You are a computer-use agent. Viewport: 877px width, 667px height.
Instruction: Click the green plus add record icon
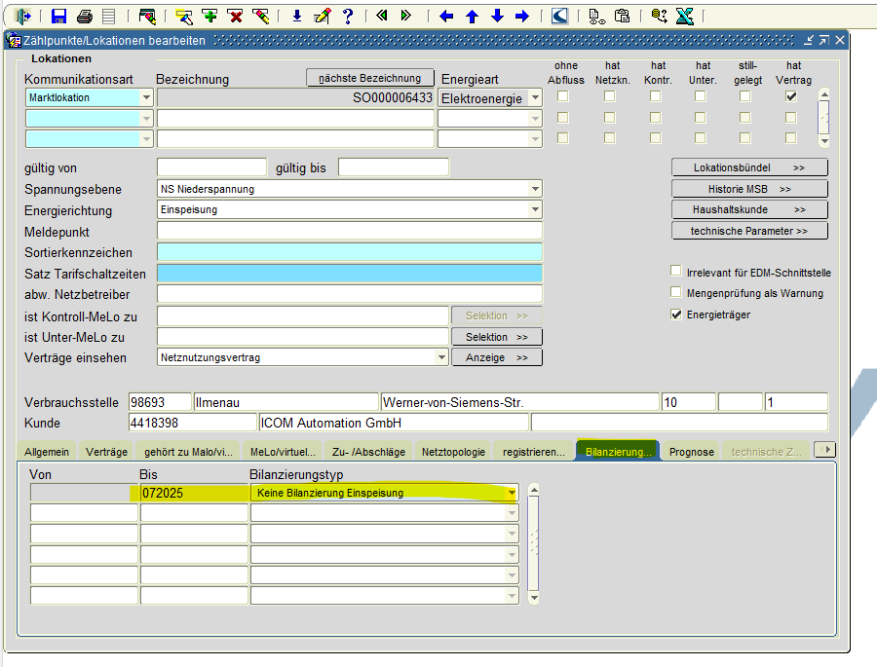(210, 16)
